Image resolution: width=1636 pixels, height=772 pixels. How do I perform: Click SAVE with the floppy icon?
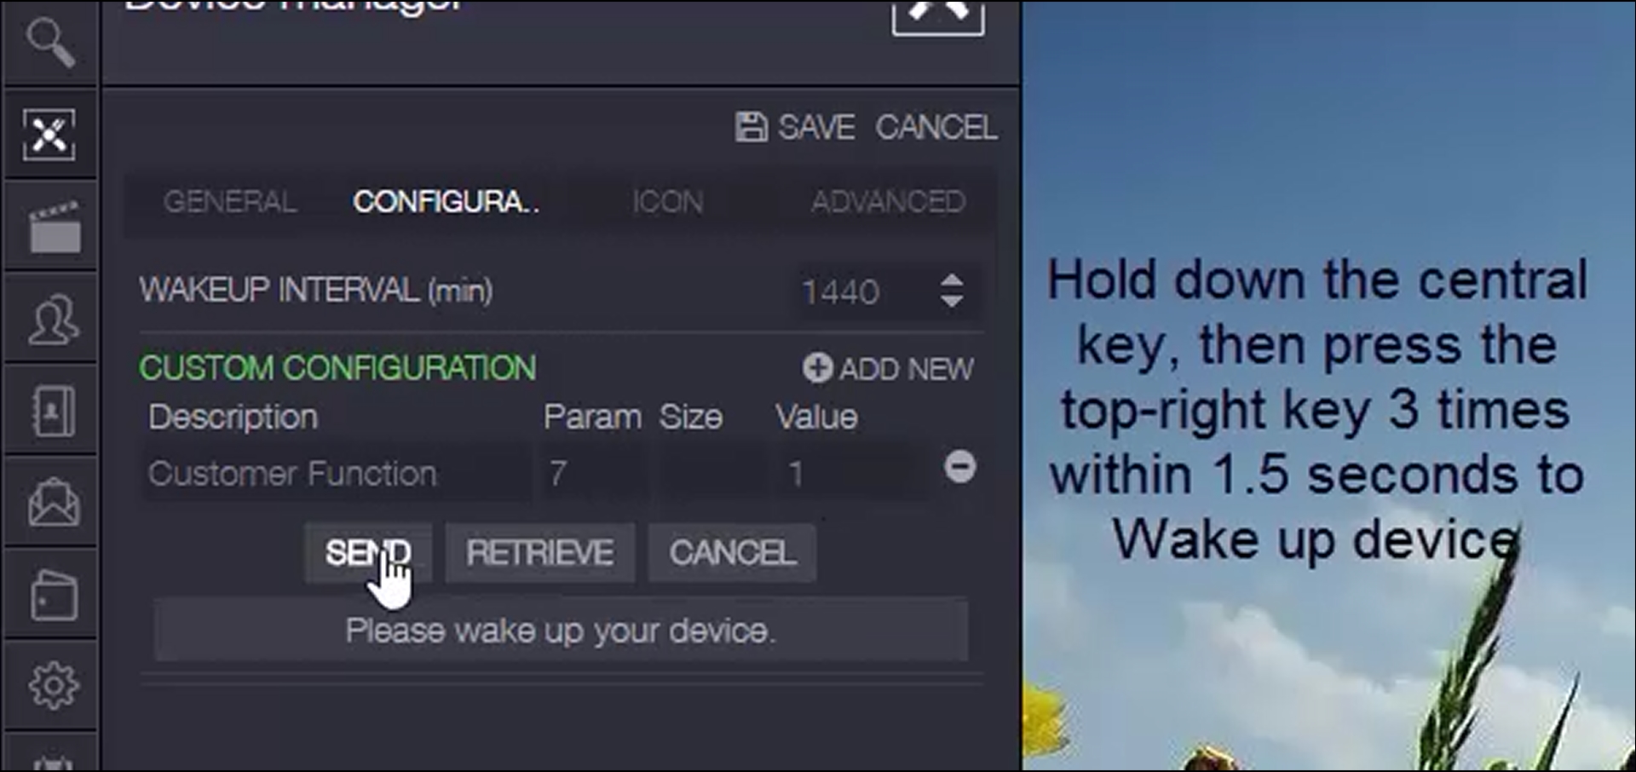[x=794, y=128]
